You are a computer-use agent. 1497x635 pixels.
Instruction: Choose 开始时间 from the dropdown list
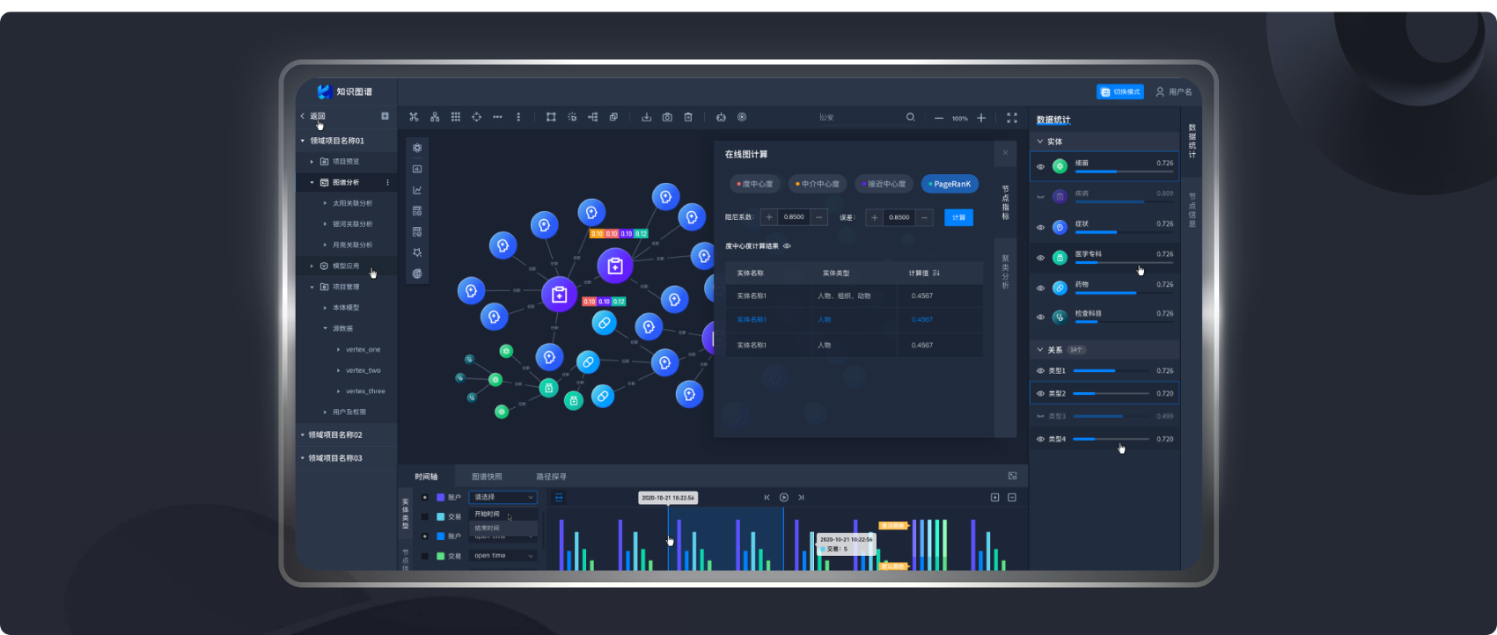click(503, 514)
